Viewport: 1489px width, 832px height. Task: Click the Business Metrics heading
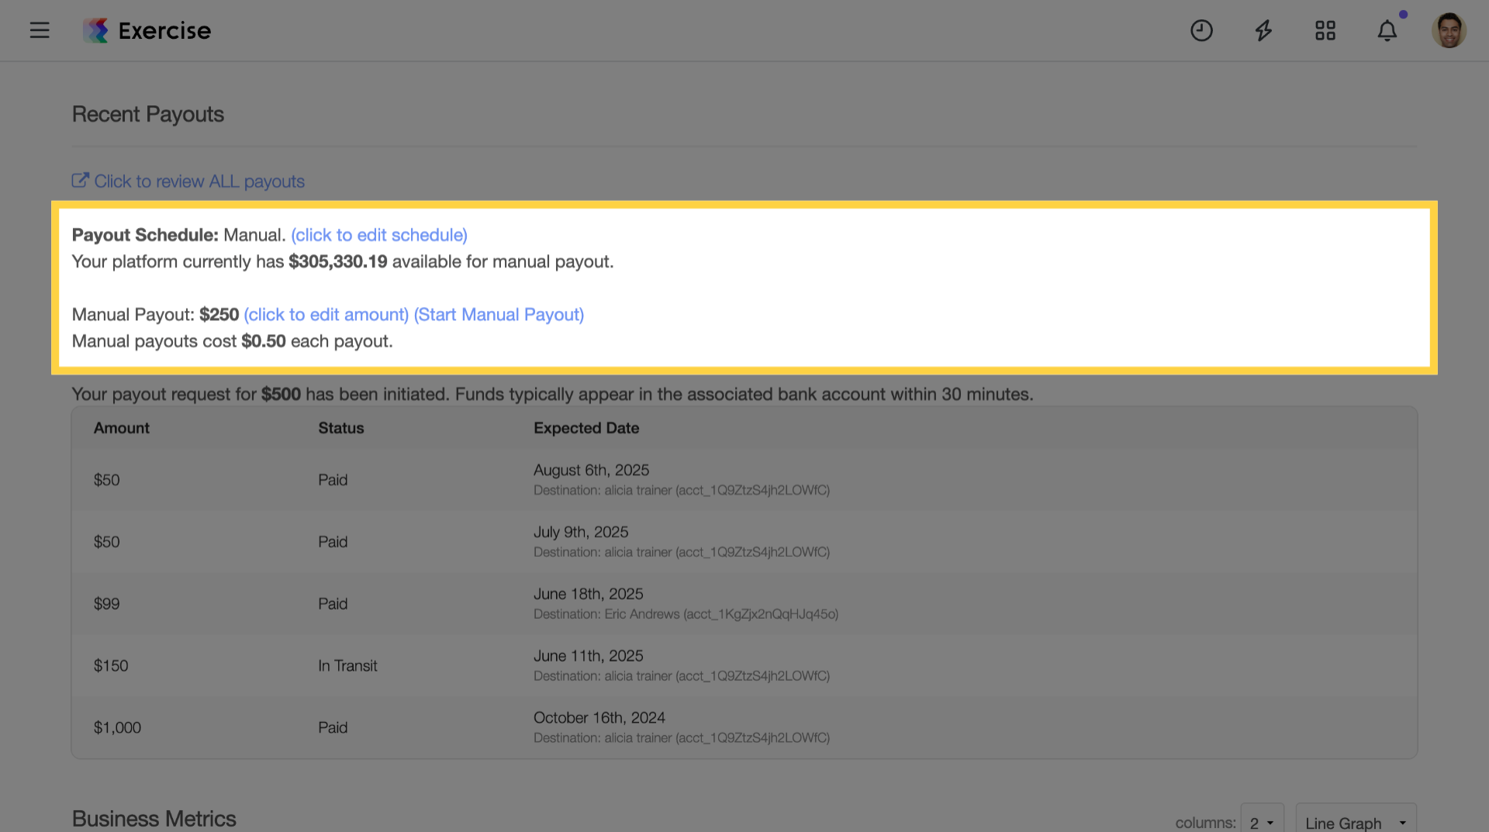coord(154,819)
